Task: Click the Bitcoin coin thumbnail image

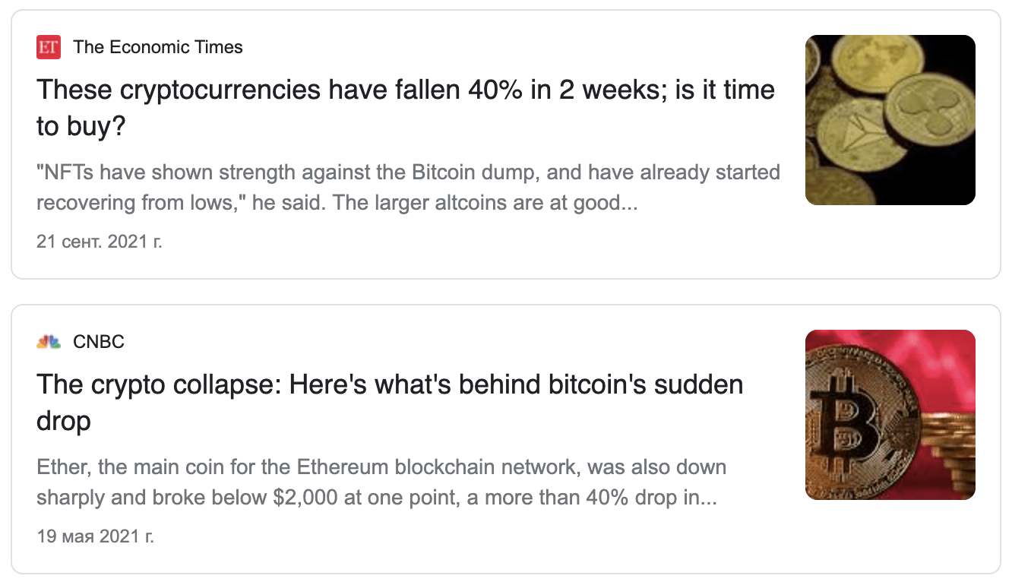Action: (890, 415)
